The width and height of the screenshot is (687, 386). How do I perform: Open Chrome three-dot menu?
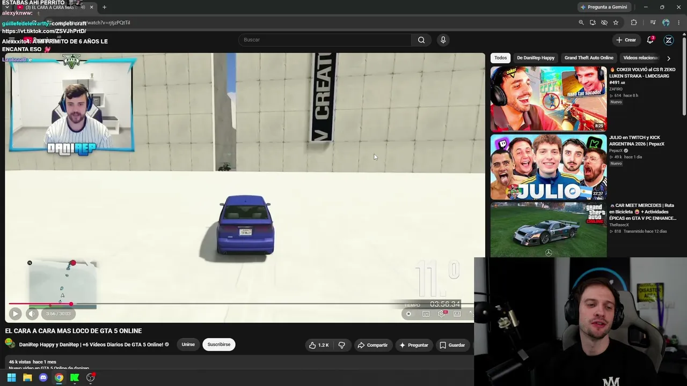click(679, 23)
